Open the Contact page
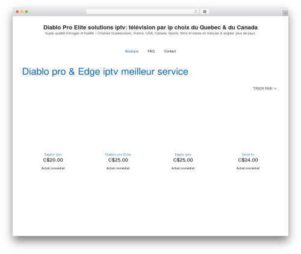 coord(170,51)
